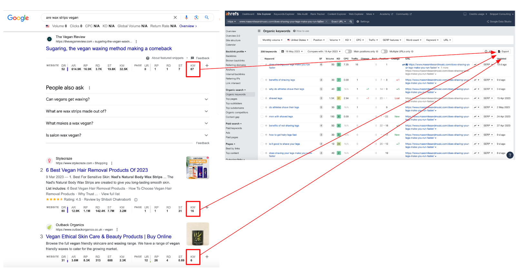Open Google Lens image search

[x=196, y=17]
